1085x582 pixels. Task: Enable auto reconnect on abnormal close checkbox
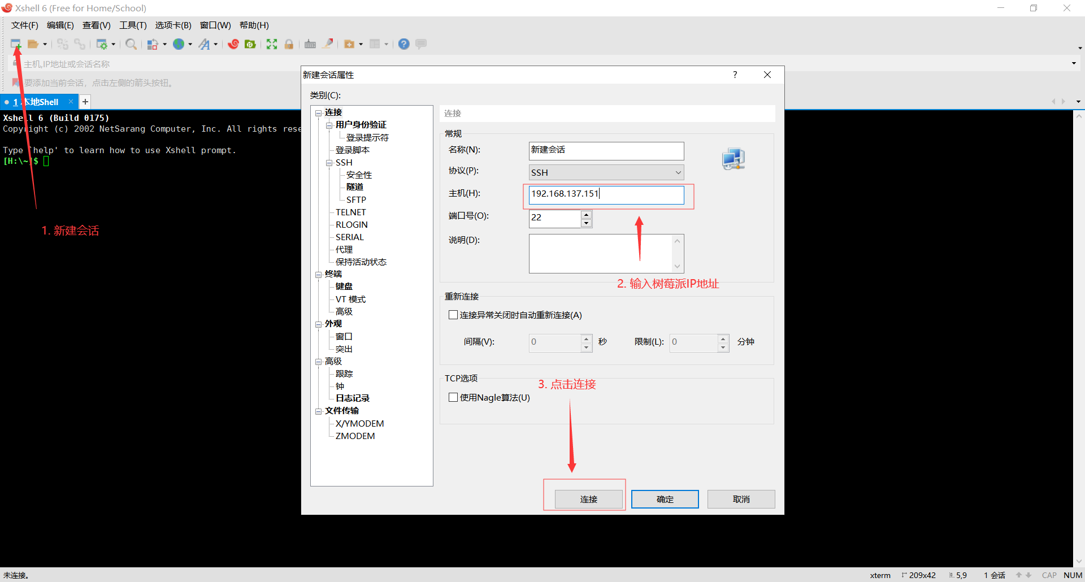[453, 315]
